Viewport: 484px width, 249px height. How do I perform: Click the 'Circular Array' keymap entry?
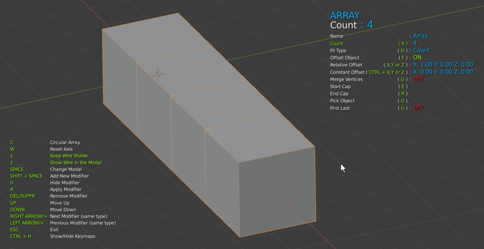click(x=65, y=143)
